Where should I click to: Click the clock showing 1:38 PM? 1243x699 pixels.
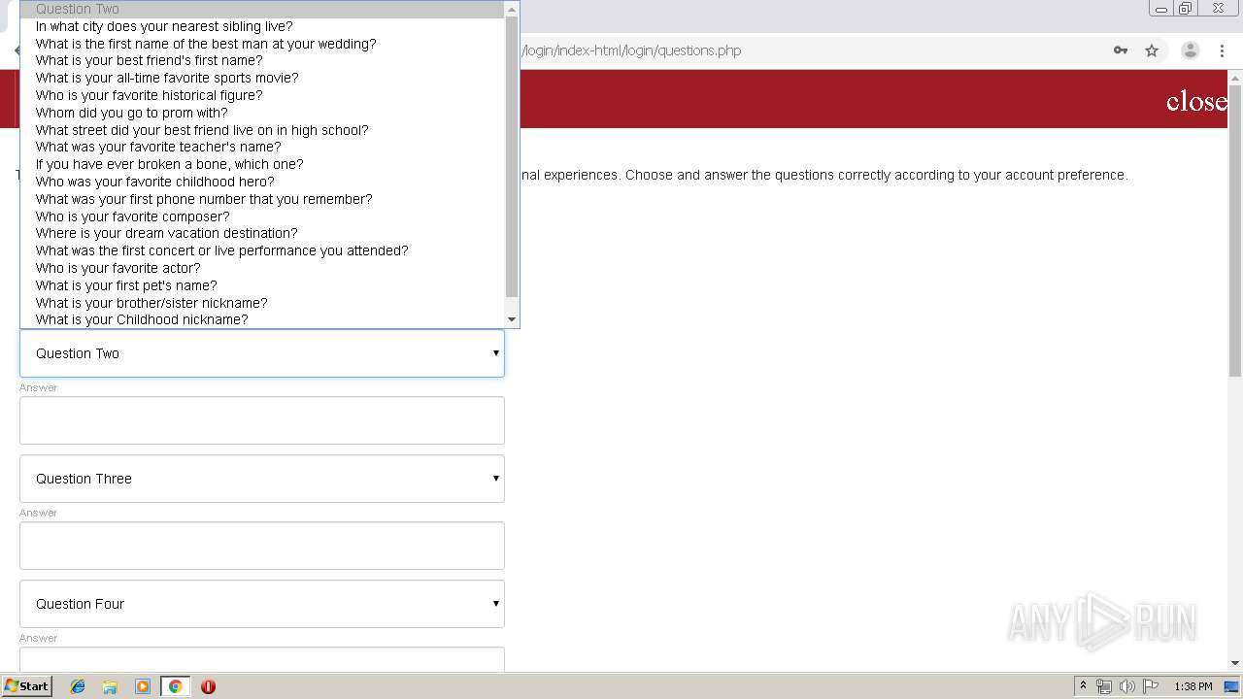click(1193, 686)
